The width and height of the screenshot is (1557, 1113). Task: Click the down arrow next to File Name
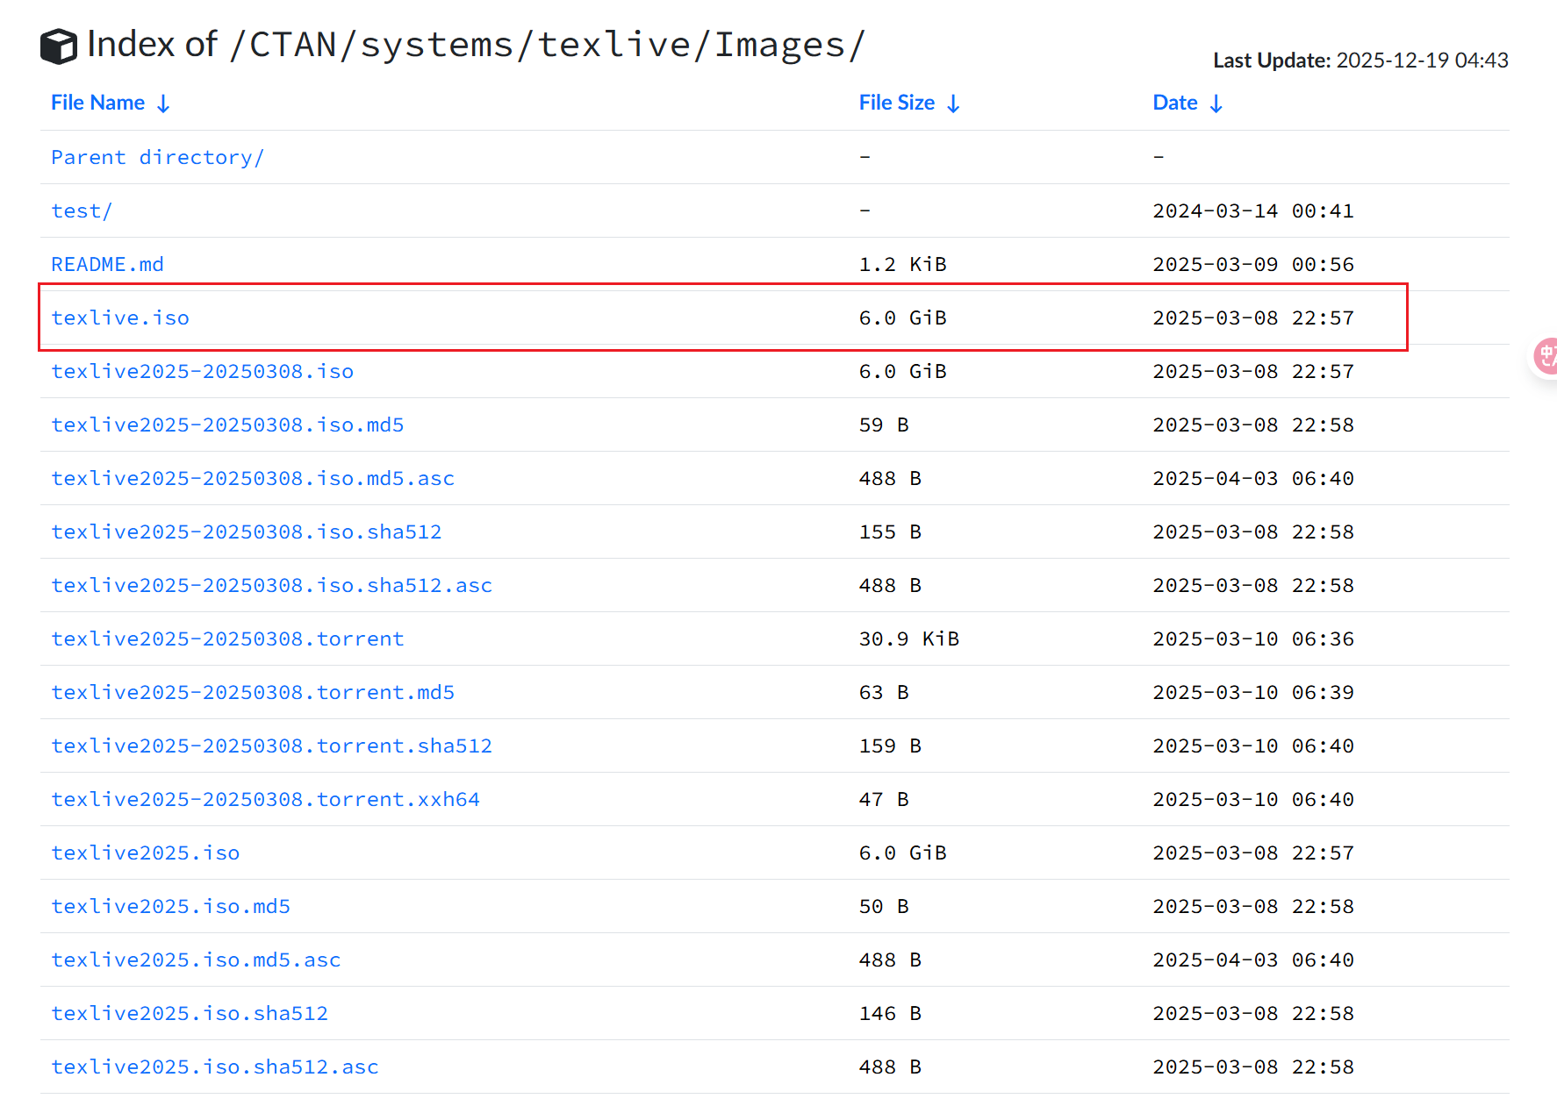pyautogui.click(x=164, y=103)
